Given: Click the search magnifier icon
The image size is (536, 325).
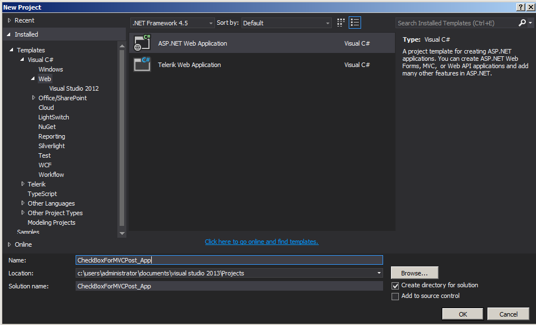Looking at the screenshot, I should point(522,23).
